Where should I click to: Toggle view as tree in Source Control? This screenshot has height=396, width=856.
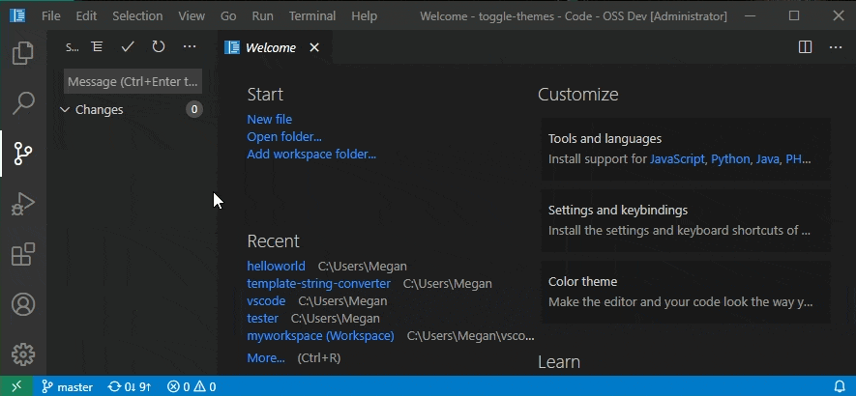(x=97, y=47)
